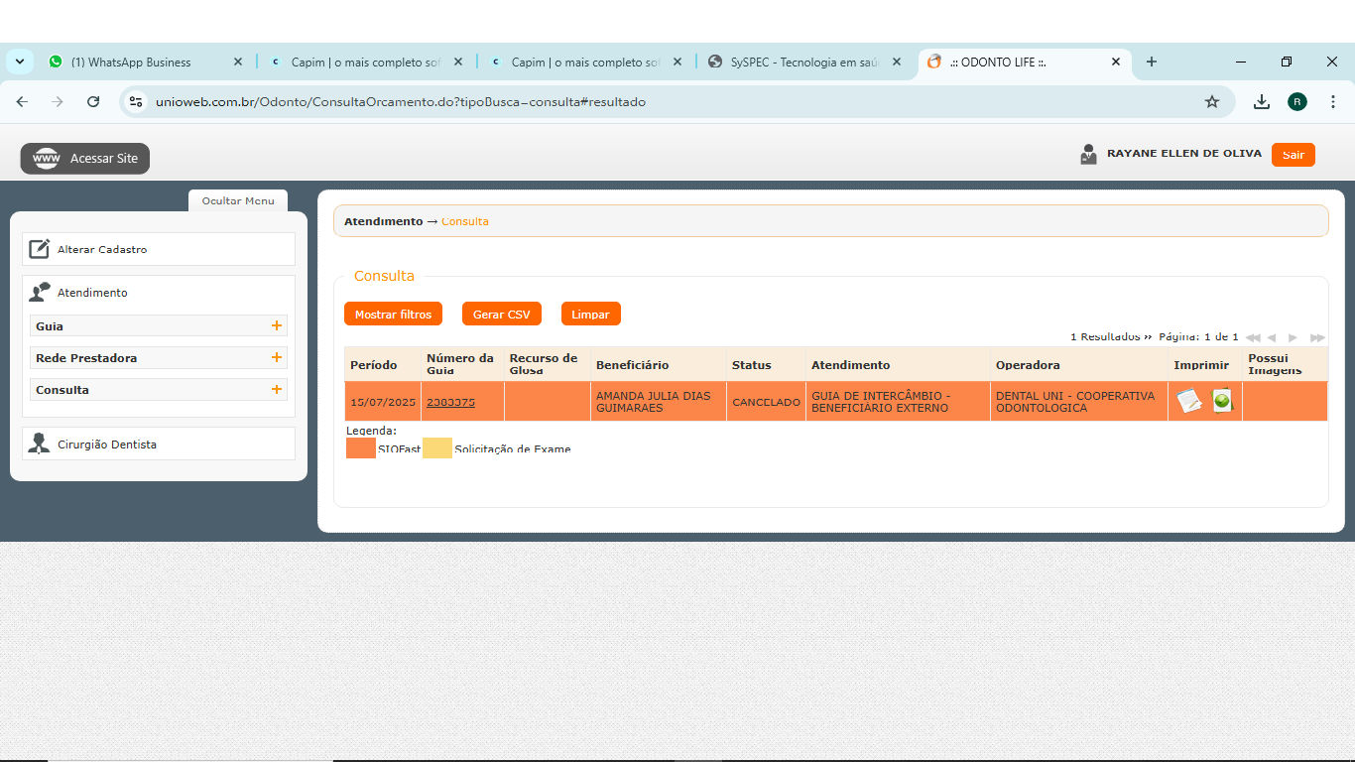Go to the next results page arrow
The image size is (1355, 762).
[1293, 337]
